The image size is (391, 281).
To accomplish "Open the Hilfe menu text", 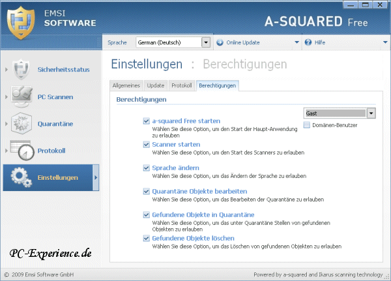I will [x=319, y=43].
